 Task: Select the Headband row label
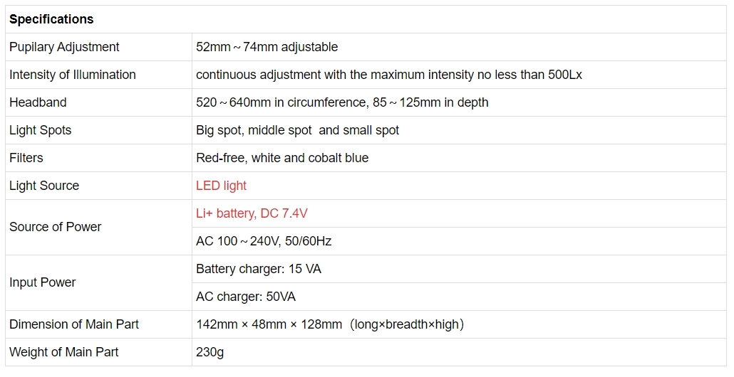[x=38, y=102]
